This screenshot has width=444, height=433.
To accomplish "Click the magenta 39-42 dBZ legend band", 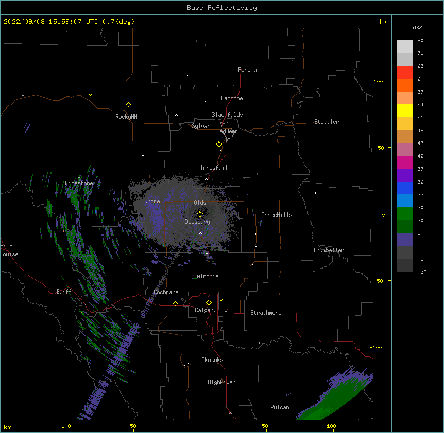I will (x=405, y=163).
